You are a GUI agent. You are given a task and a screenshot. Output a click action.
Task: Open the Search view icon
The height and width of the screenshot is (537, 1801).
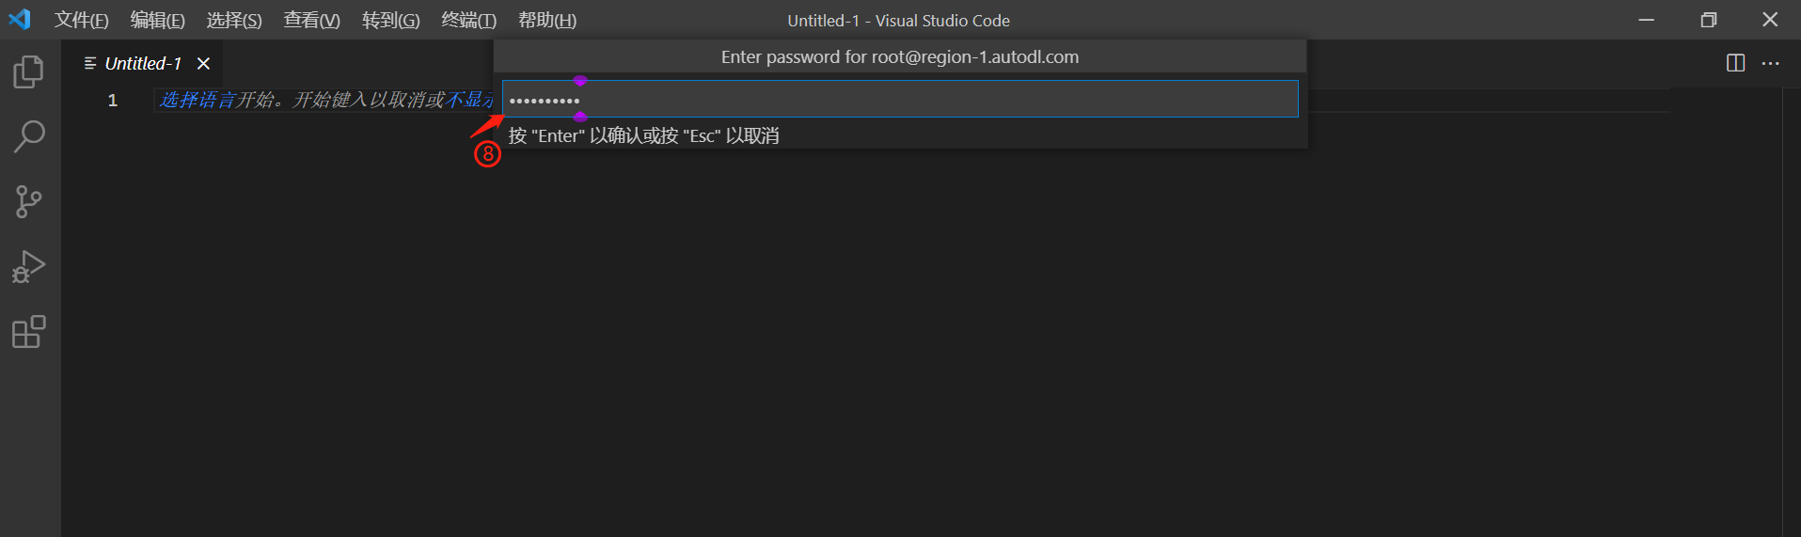29,136
